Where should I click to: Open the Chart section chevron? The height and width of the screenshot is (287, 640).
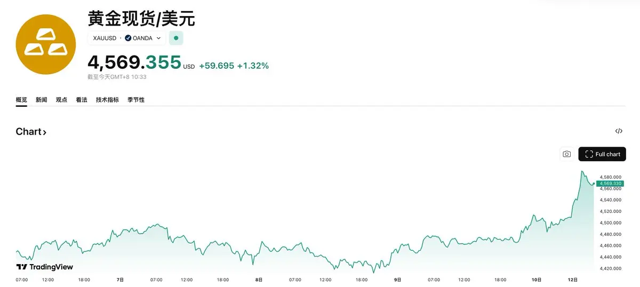(44, 132)
